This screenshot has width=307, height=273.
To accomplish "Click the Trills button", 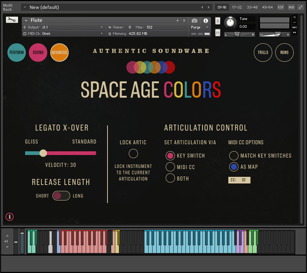I will [x=263, y=53].
